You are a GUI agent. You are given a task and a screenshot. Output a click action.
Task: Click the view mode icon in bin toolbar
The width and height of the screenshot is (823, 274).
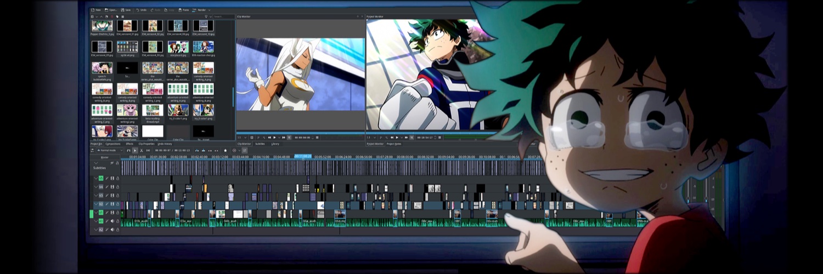coord(122,16)
